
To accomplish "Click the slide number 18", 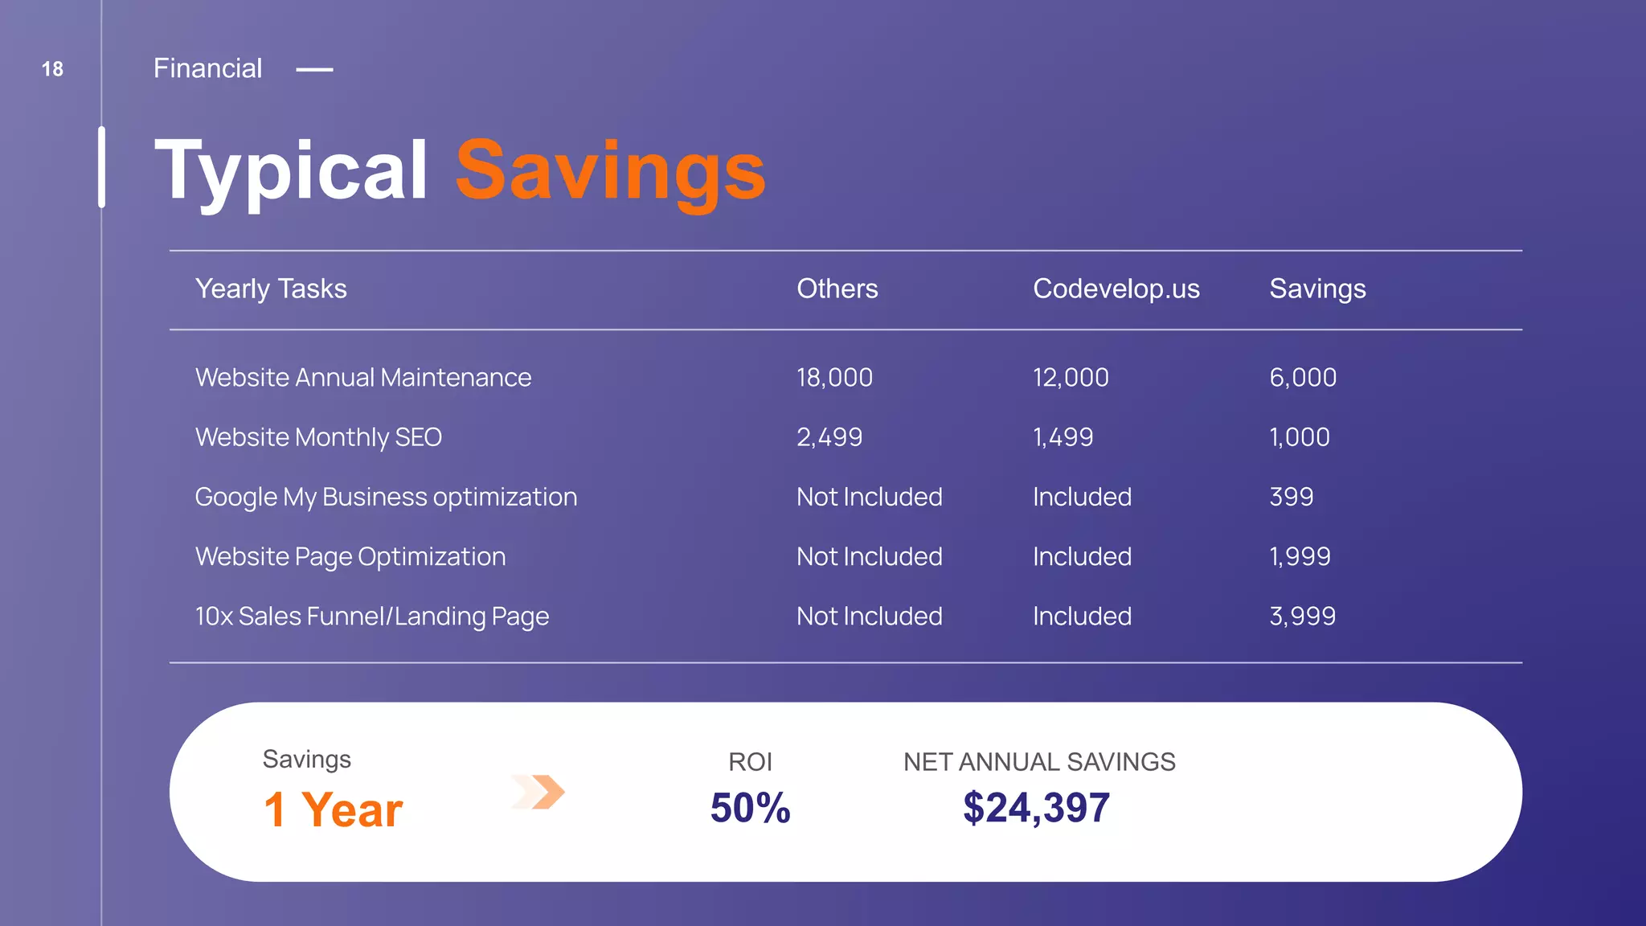I will (52, 69).
